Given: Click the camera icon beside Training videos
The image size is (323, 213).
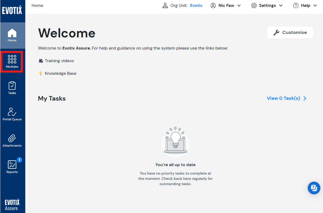Looking at the screenshot, I should click(x=41, y=61).
